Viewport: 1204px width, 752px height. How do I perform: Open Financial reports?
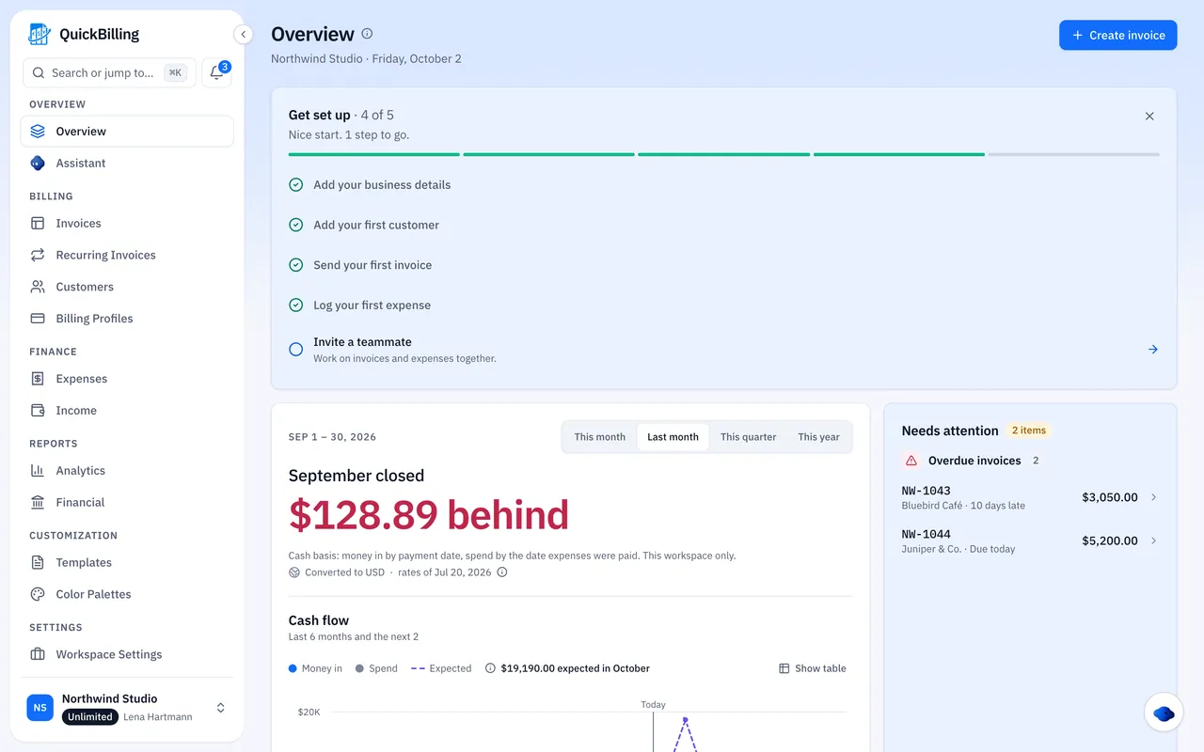[127, 503]
